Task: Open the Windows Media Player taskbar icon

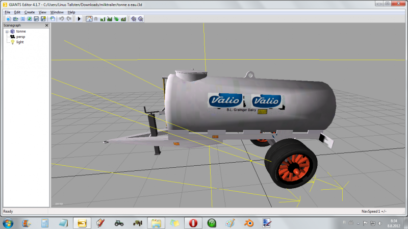Action: [27, 223]
